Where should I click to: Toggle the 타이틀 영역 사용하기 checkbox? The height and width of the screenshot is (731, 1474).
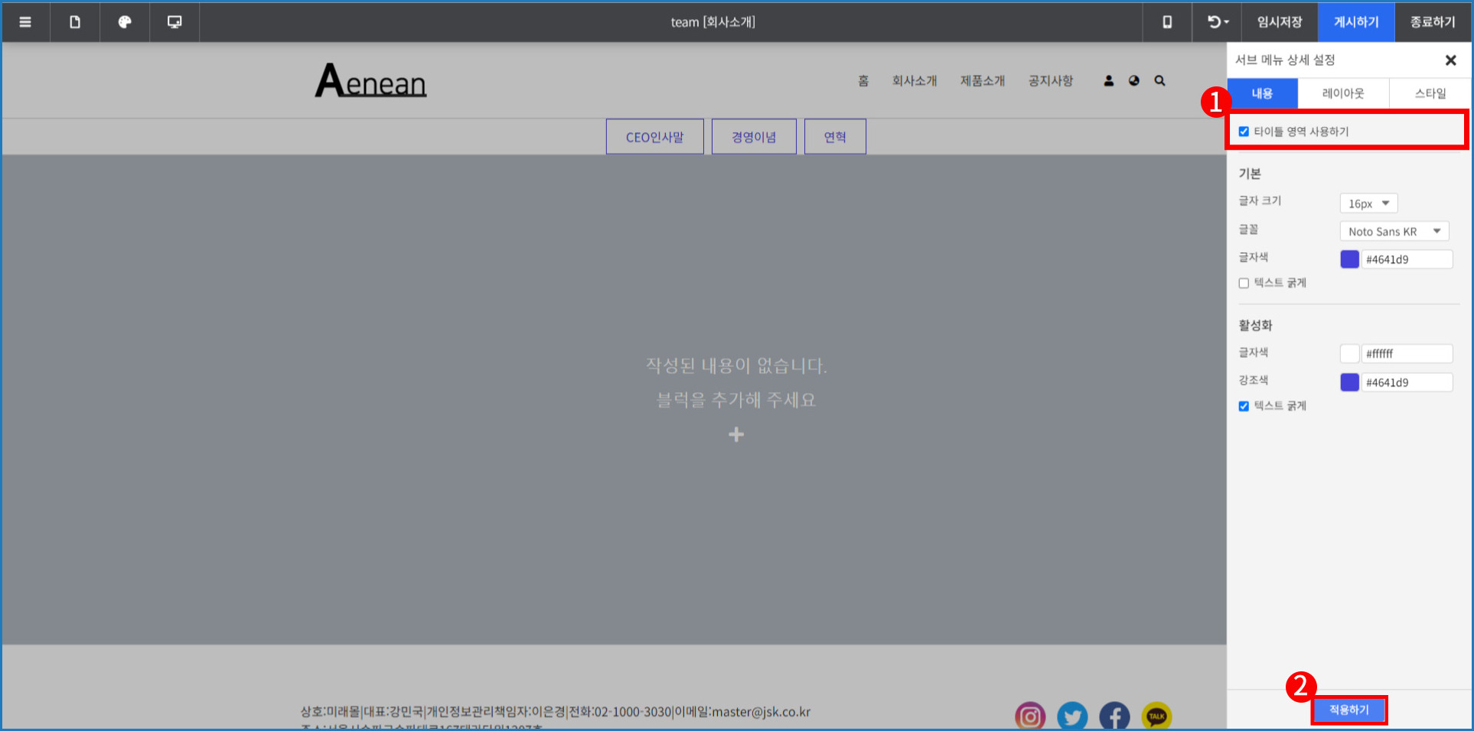tap(1244, 132)
